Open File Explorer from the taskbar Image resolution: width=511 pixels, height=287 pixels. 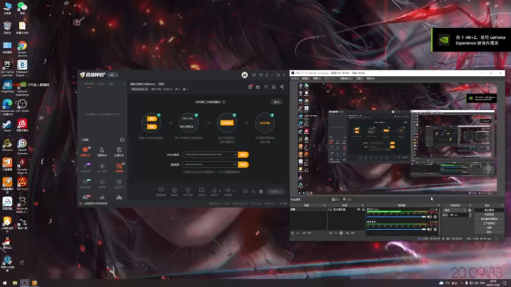15,283
